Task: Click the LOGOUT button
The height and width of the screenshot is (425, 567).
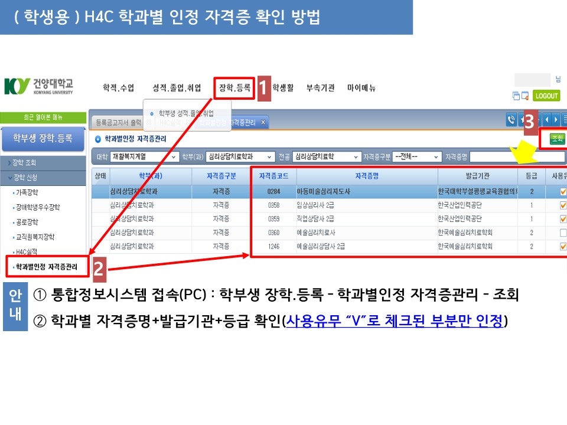Action: click(x=546, y=96)
